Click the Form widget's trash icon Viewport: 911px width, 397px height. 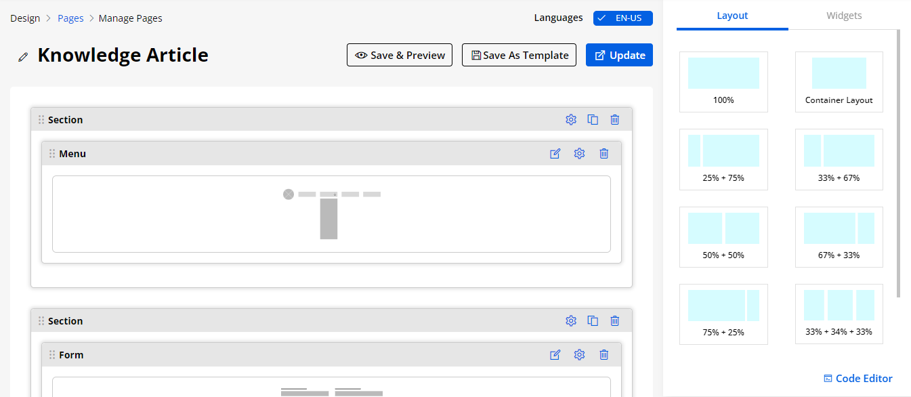coord(603,355)
